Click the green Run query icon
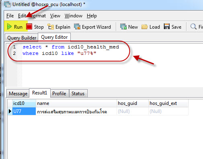The image size is (203, 159). tap(9, 27)
